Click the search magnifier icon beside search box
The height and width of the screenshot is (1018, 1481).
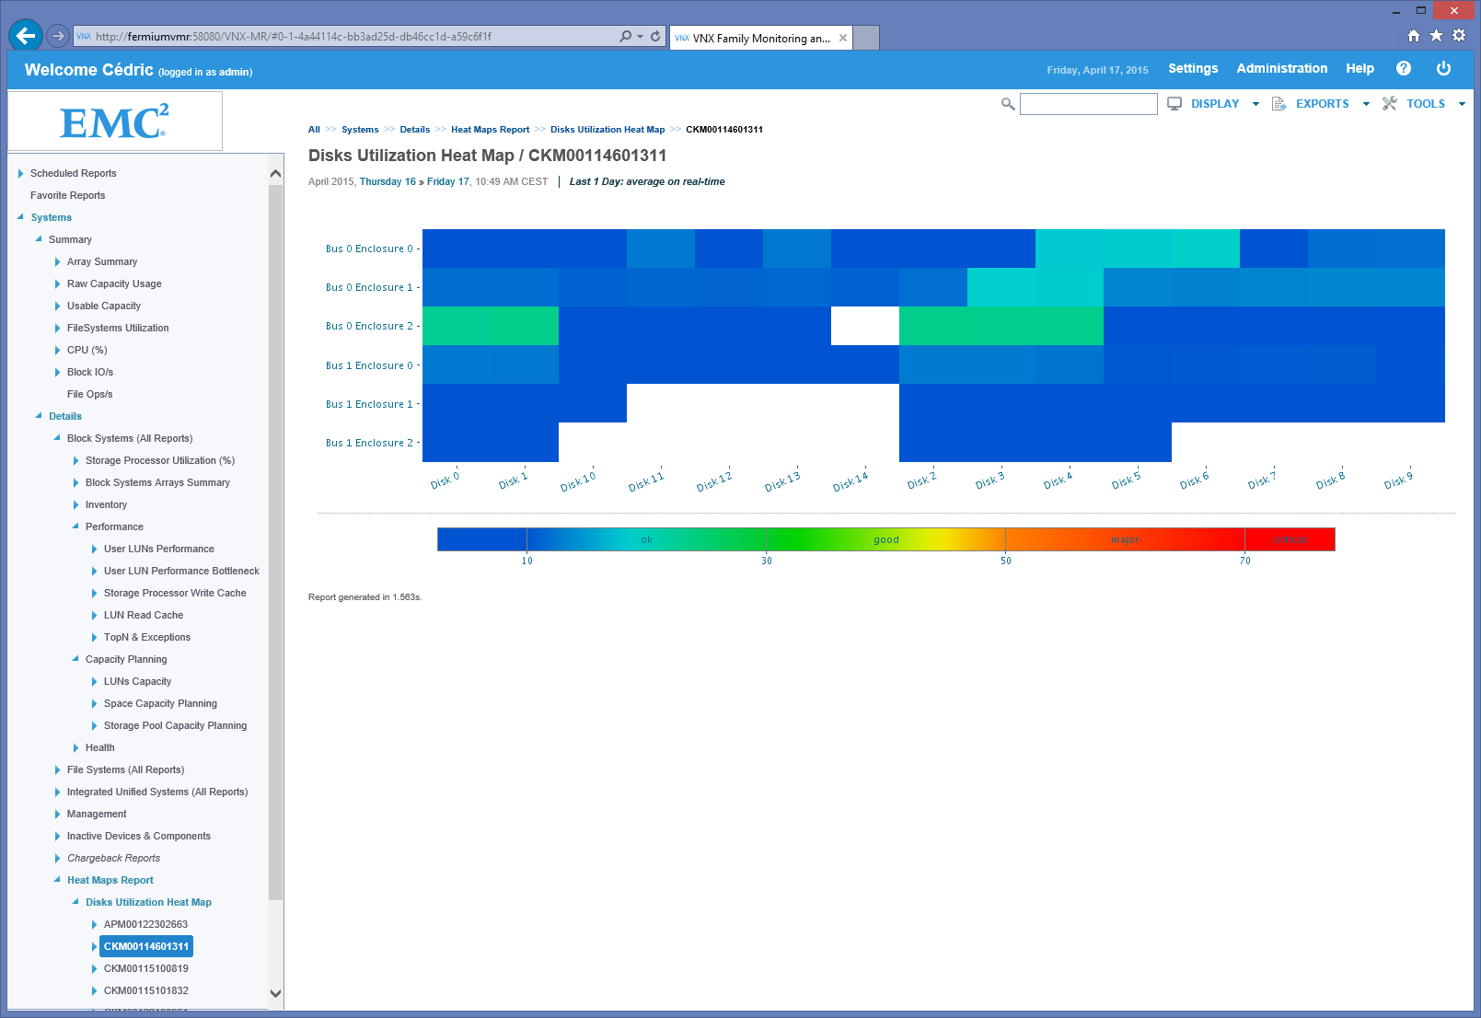[x=1008, y=104]
